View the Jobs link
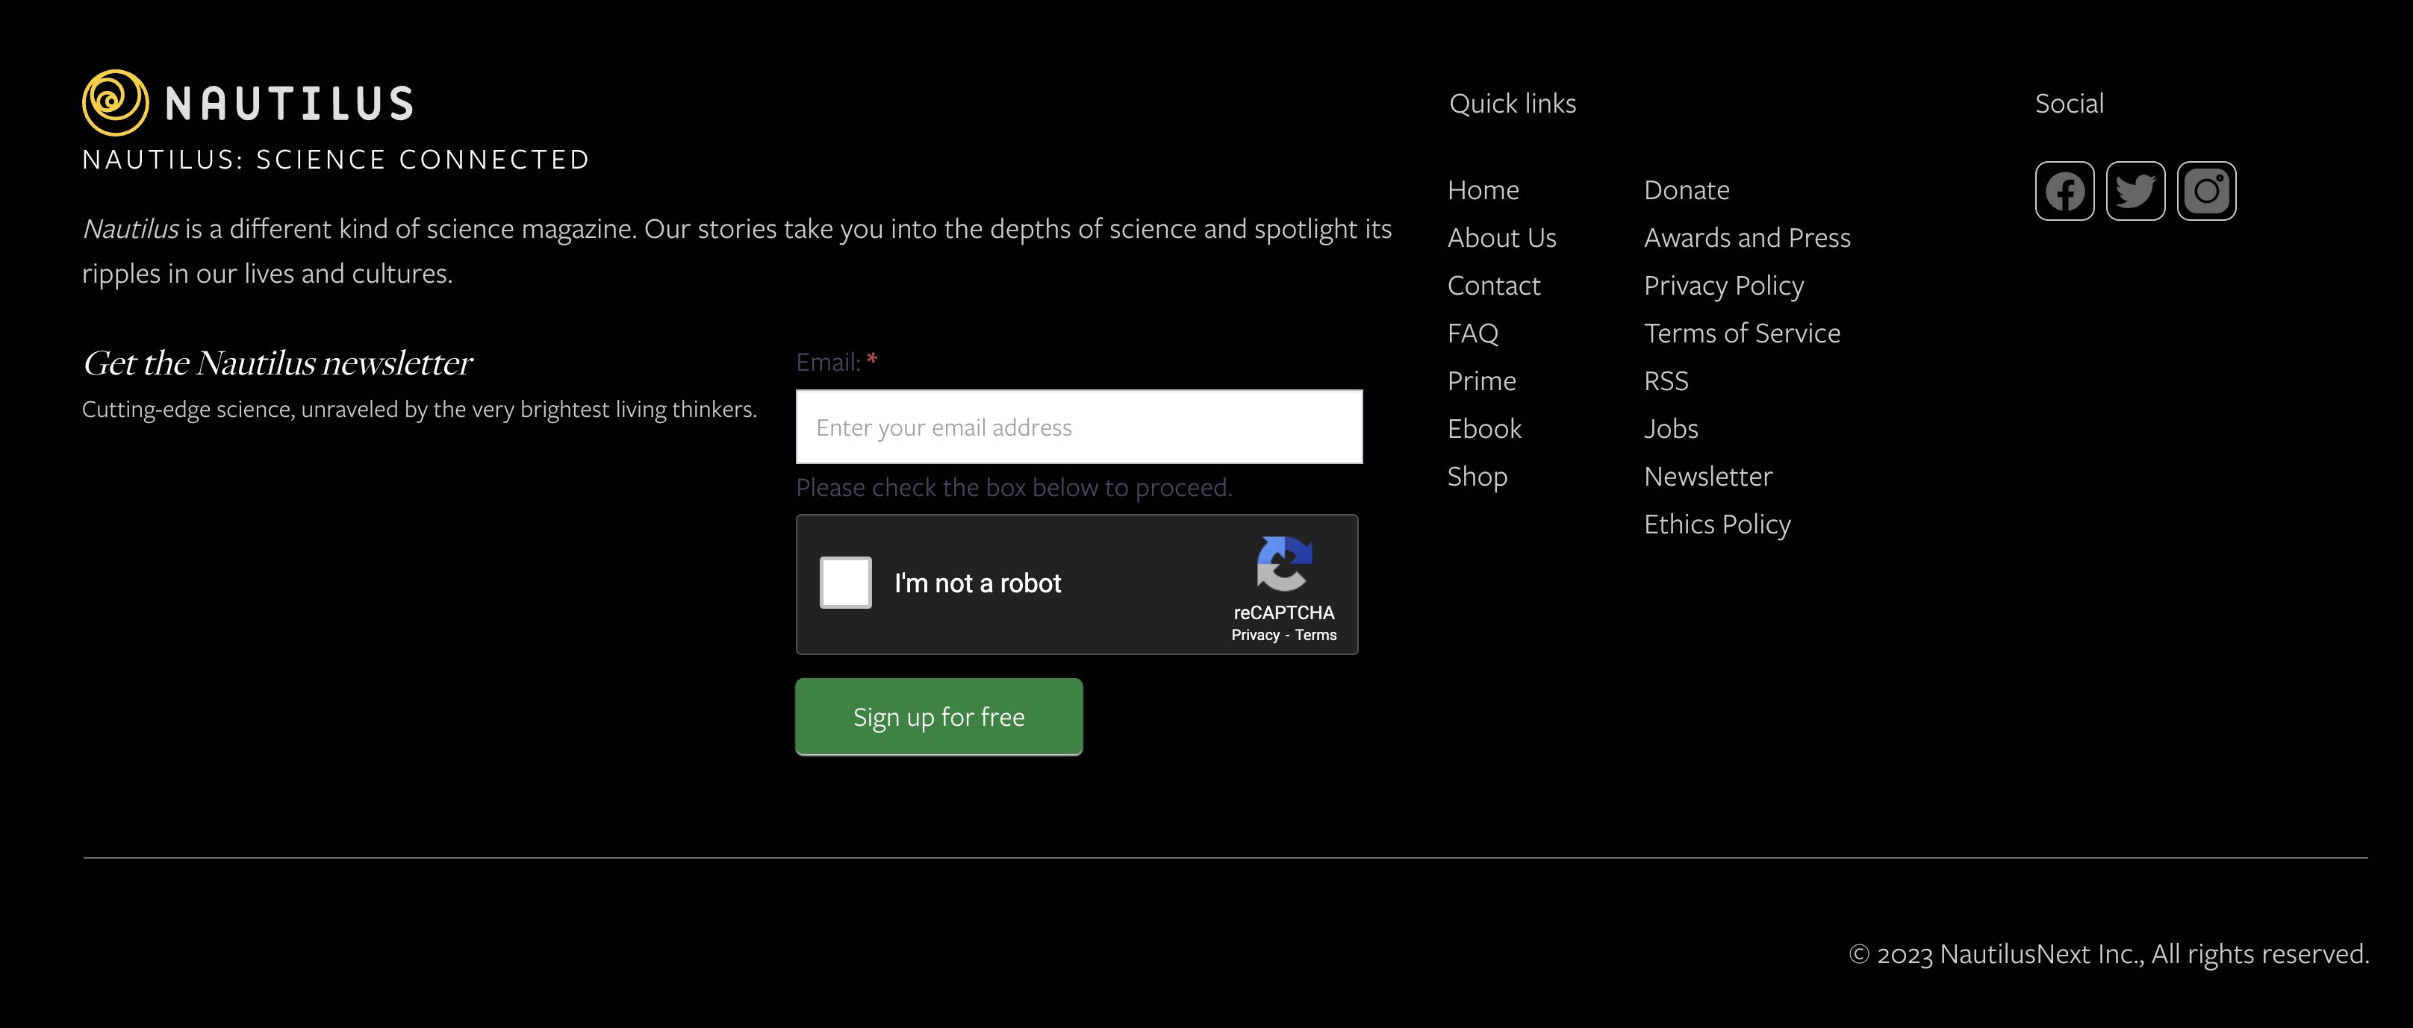Viewport: 2413px width, 1028px height. [x=1670, y=429]
